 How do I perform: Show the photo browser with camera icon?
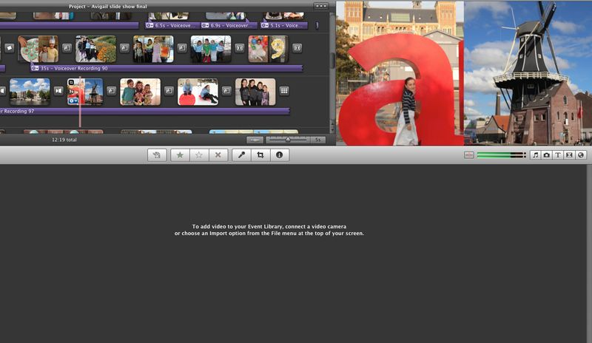point(546,155)
